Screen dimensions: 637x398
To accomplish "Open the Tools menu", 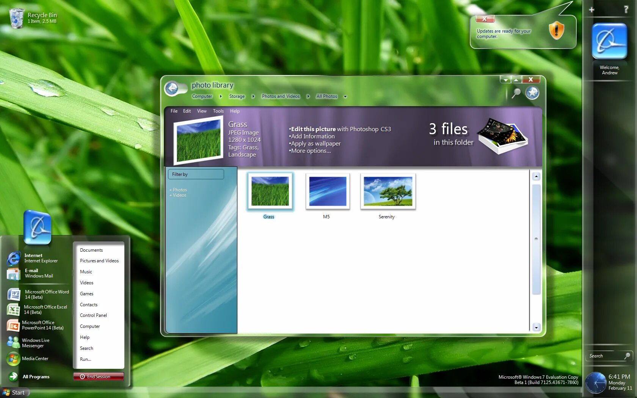I will [x=218, y=111].
